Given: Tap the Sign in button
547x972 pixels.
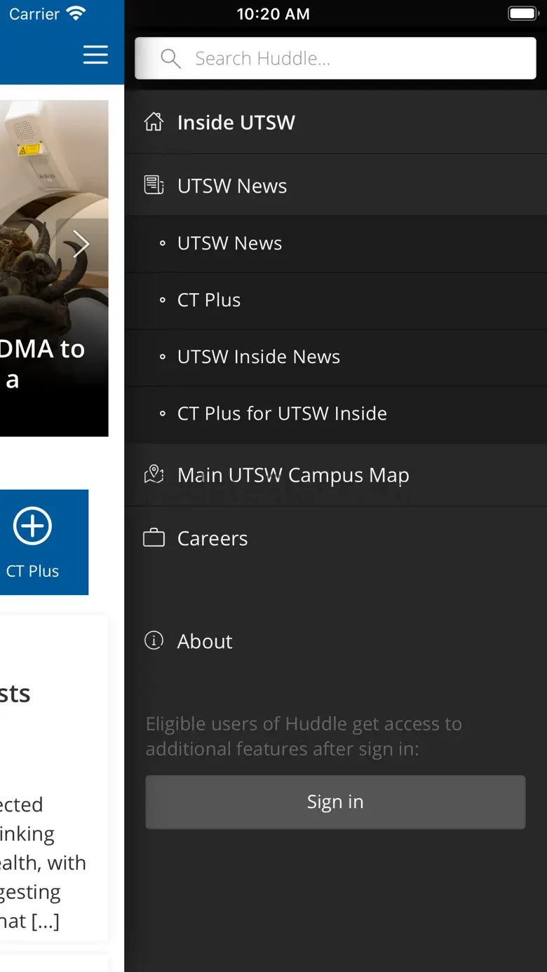Looking at the screenshot, I should 335,802.
